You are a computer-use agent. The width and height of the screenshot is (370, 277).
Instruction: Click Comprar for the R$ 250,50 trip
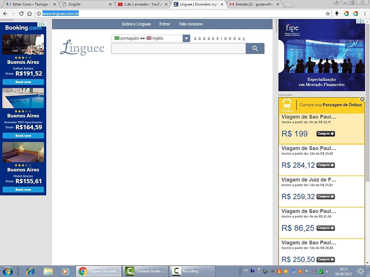click(325, 259)
